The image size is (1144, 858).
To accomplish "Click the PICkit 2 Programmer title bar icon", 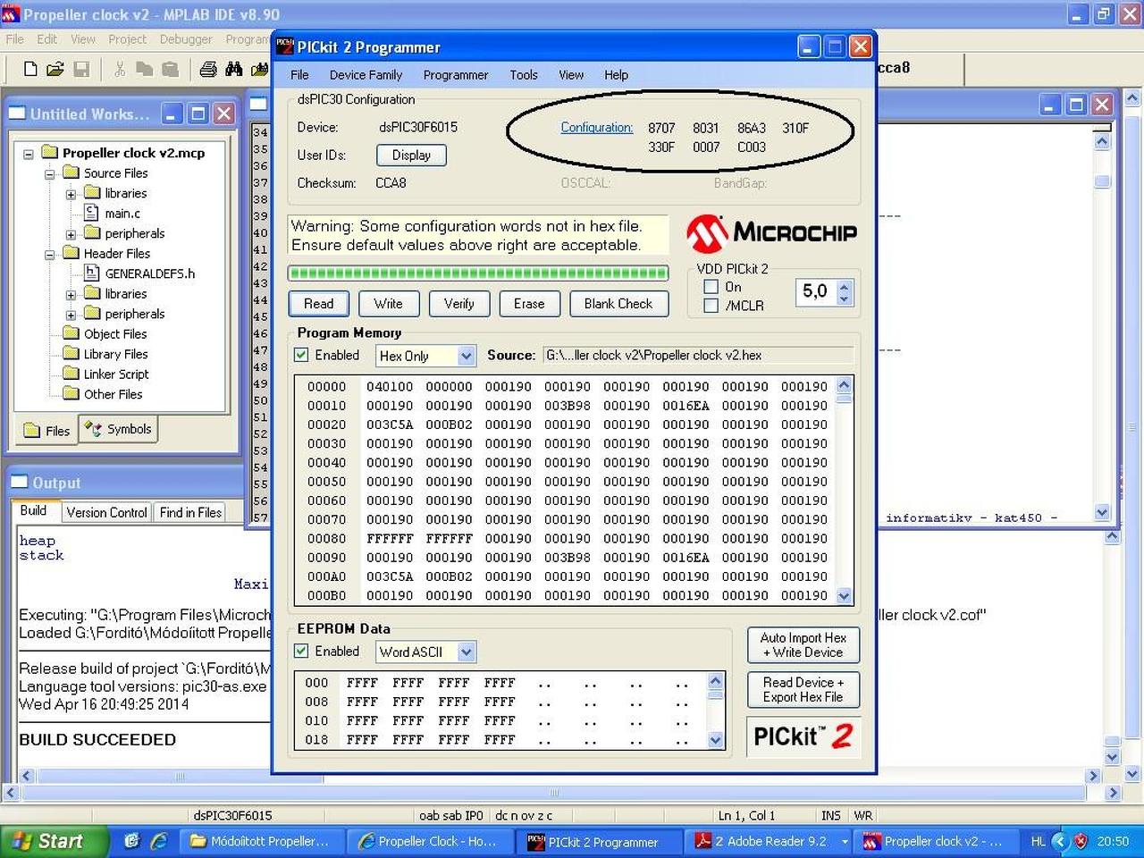I will [x=285, y=46].
